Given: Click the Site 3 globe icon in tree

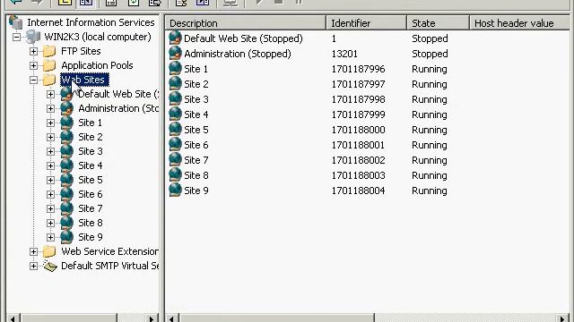Looking at the screenshot, I should click(66, 151).
